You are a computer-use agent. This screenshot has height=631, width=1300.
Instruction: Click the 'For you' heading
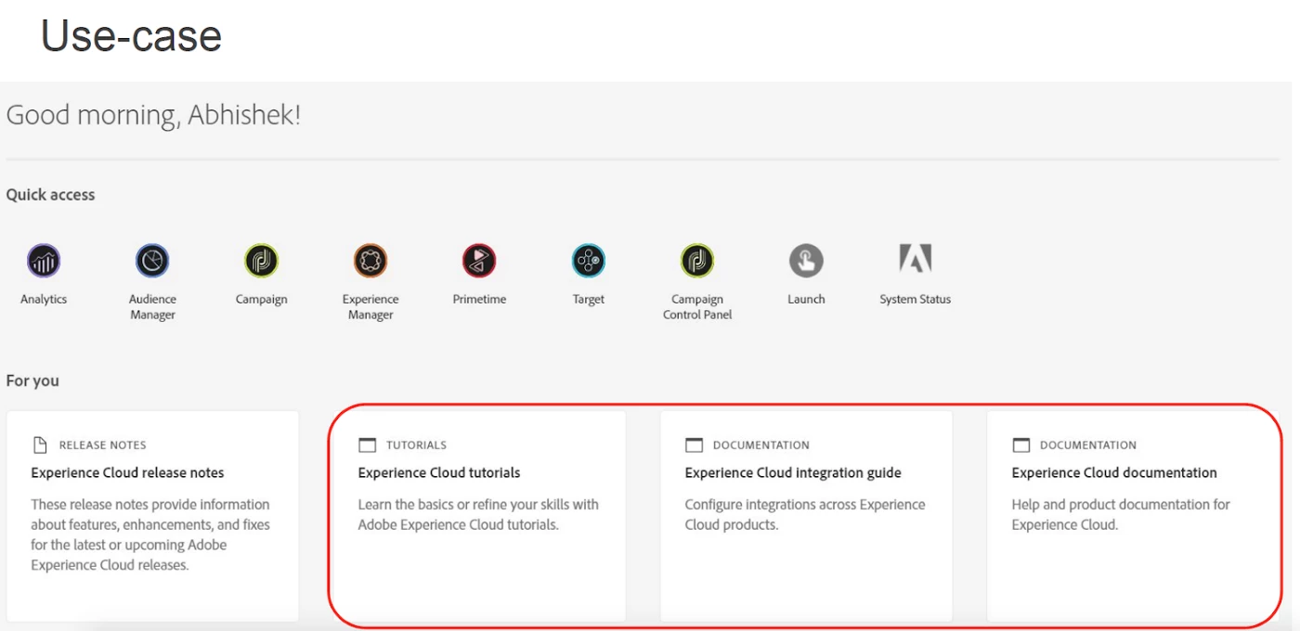point(32,380)
